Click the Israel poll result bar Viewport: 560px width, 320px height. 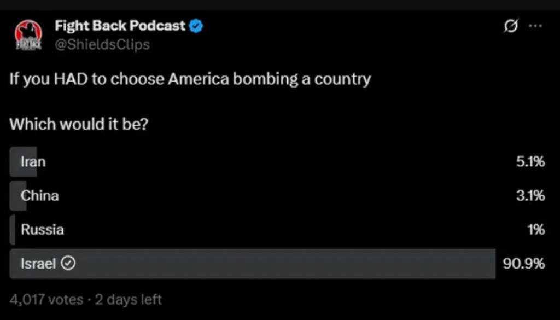pos(273,264)
